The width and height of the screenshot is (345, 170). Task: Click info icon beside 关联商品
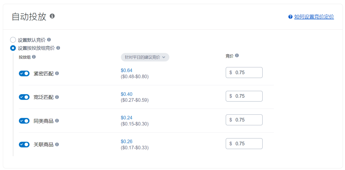pos(57,145)
